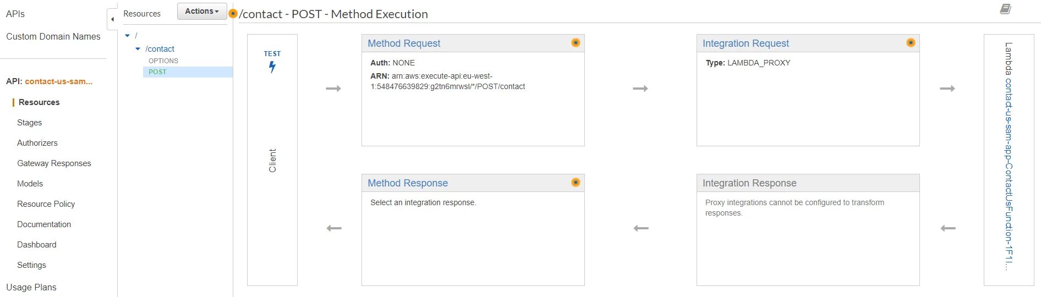1041x297 pixels.
Task: Click the TEST lightning bolt icon
Action: (x=272, y=67)
